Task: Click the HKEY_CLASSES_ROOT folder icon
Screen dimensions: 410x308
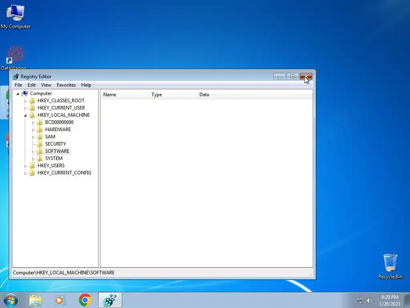Action: (32, 101)
